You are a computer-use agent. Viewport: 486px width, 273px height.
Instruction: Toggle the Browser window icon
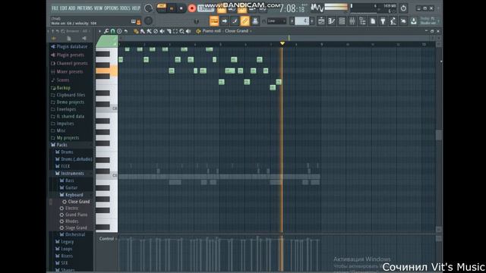coord(362,21)
